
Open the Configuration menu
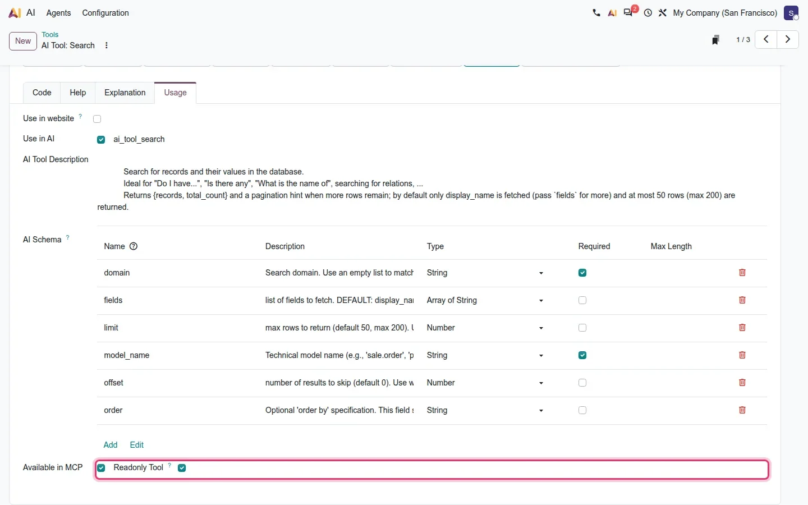(105, 13)
